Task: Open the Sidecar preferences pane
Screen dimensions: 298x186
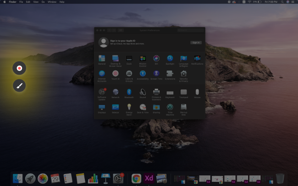Action: tap(116, 109)
